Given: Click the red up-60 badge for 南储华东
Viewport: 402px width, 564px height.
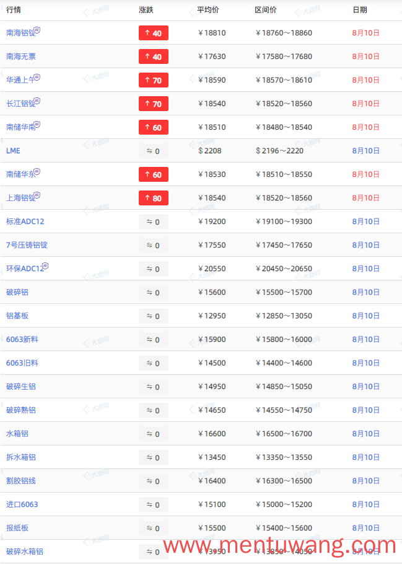Looking at the screenshot, I should pyautogui.click(x=154, y=174).
